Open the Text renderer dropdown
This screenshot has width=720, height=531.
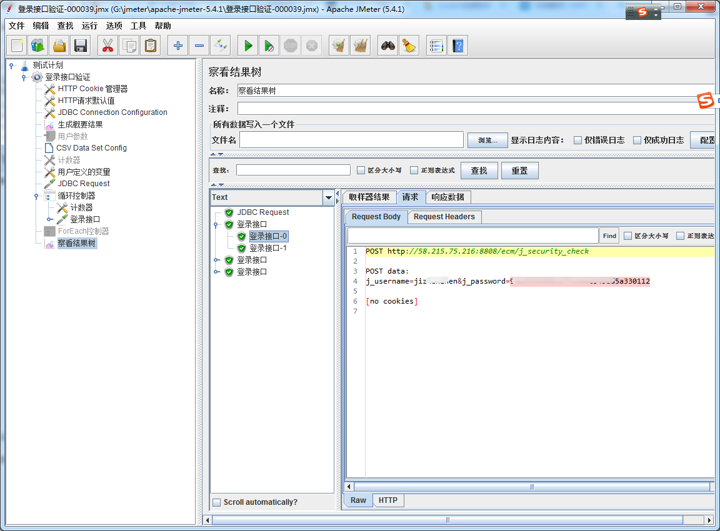point(329,197)
